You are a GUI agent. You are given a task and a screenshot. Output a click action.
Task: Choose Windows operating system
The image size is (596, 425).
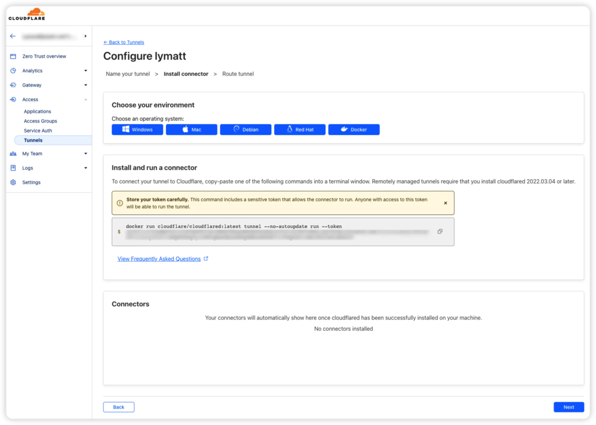point(137,129)
